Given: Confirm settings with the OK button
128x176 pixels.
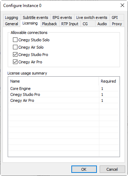Looking at the screenshot, I should (84, 169).
